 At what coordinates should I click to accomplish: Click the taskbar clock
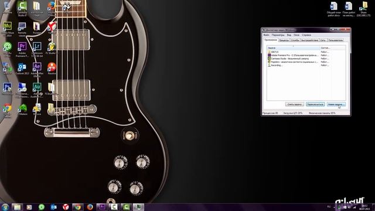tap(364, 207)
